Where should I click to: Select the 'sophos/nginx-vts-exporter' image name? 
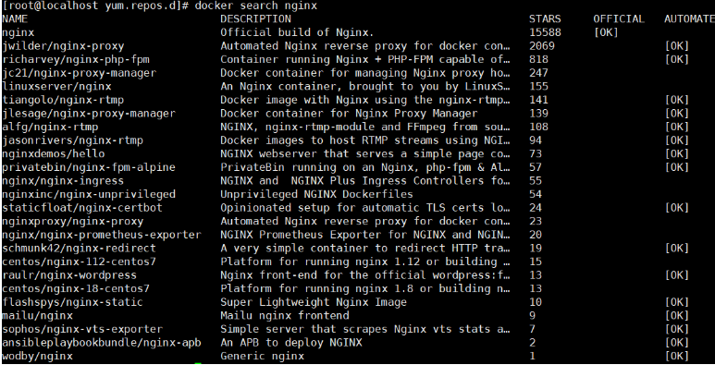(x=82, y=329)
